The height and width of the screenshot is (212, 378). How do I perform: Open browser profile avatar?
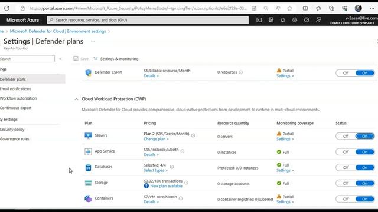[x=359, y=8]
